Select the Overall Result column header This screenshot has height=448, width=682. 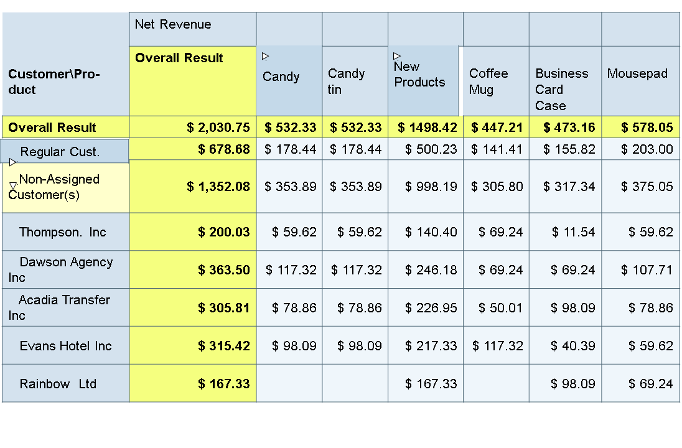(x=179, y=58)
